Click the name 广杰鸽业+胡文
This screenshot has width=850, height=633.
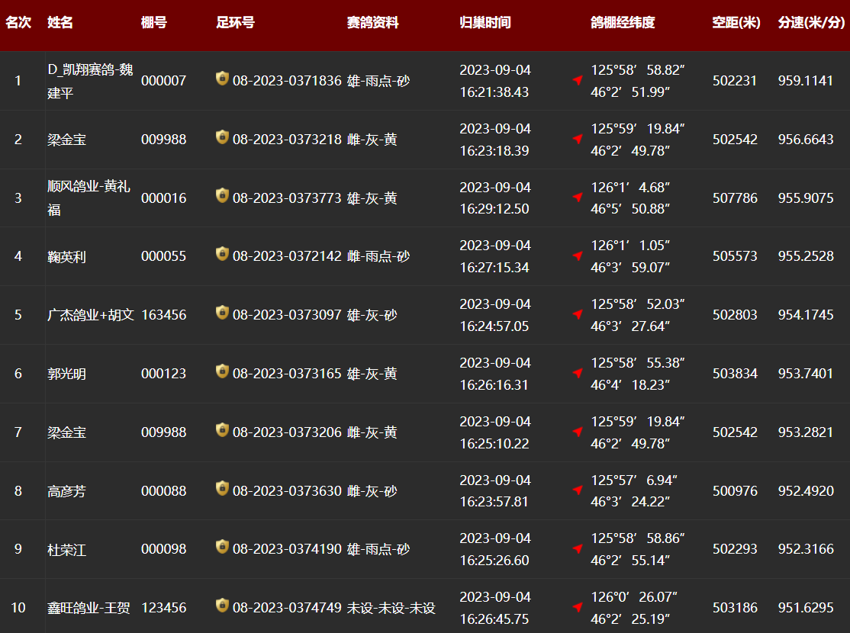pyautogui.click(x=91, y=315)
